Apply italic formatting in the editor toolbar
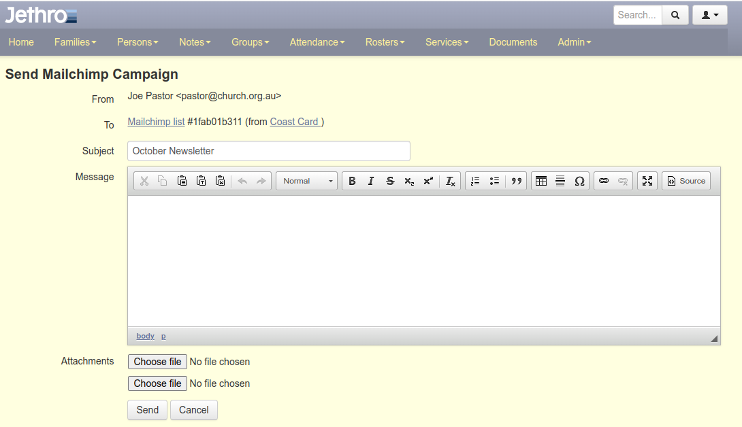Screen dimensions: 742x427 click(x=371, y=181)
